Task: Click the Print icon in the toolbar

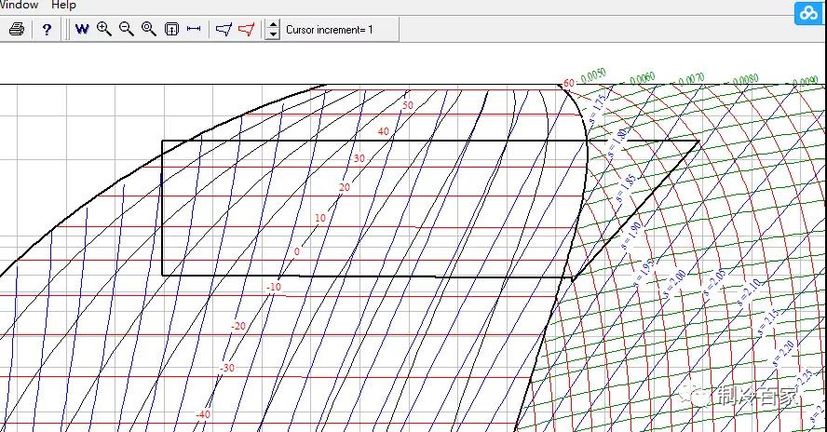Action: [16, 29]
